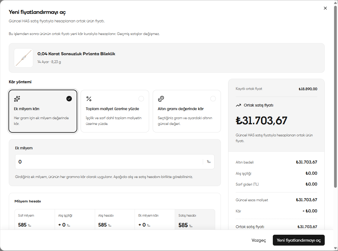Image resolution: width=338 pixels, height=251 pixels.
Task: Select Toplam maliyet üzerine yüzde radio option
Action: point(141,99)
